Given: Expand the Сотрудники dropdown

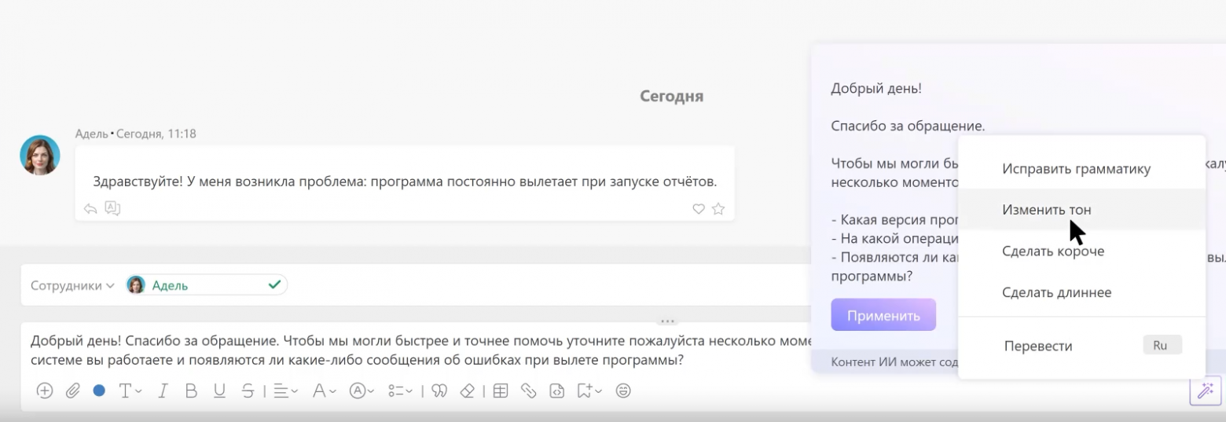Looking at the screenshot, I should tap(72, 285).
